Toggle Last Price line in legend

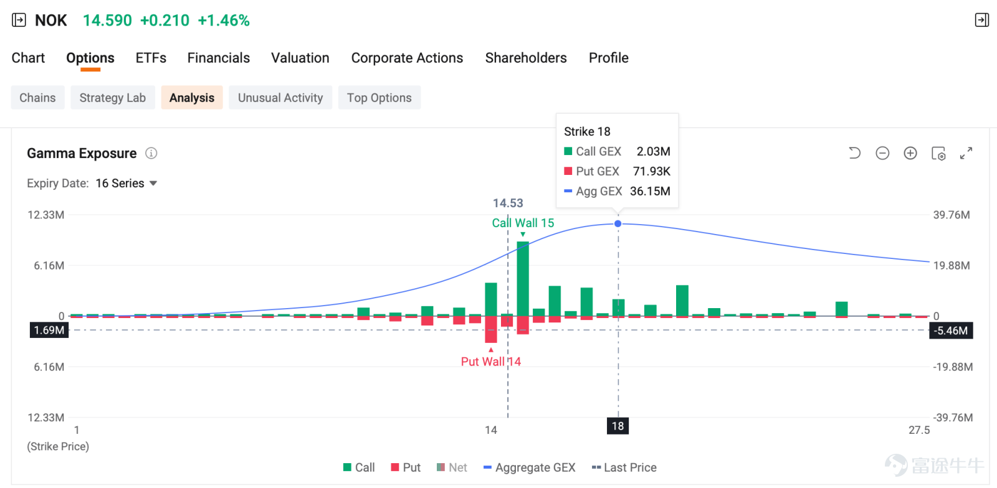[x=624, y=467]
